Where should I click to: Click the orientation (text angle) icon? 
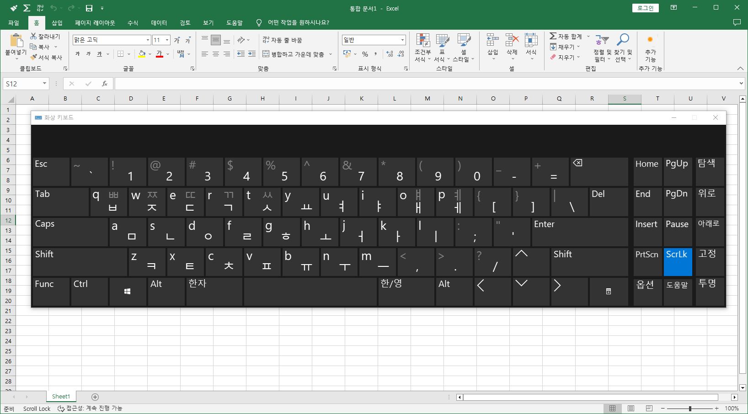(x=241, y=40)
